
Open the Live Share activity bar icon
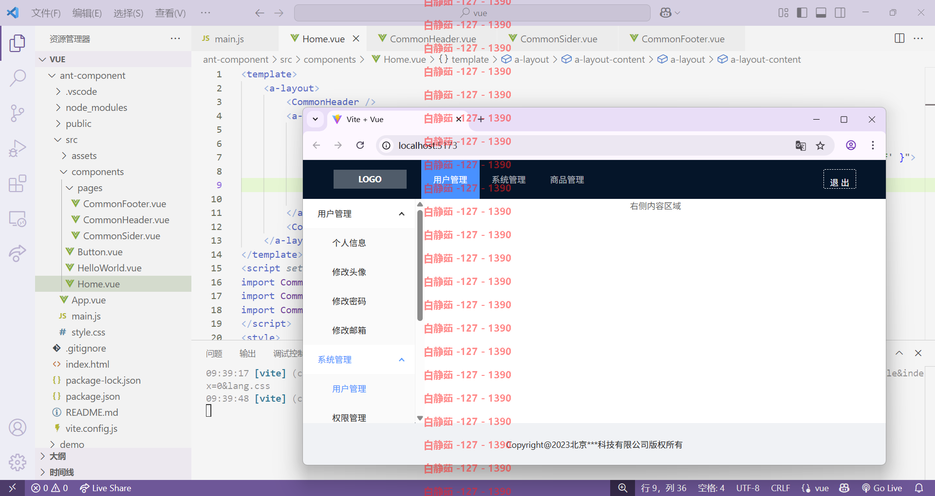(x=18, y=253)
